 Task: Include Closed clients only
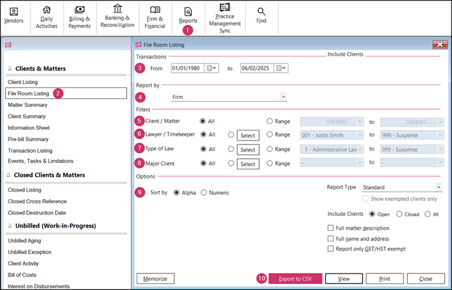coord(399,214)
